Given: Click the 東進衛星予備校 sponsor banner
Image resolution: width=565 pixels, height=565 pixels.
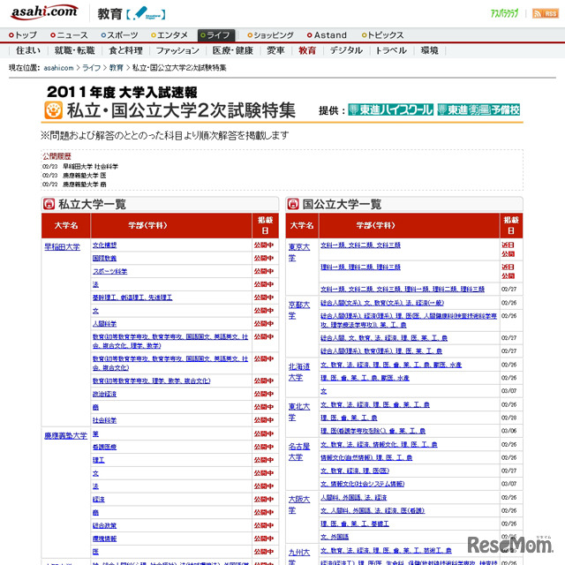Looking at the screenshot, I should tap(478, 109).
